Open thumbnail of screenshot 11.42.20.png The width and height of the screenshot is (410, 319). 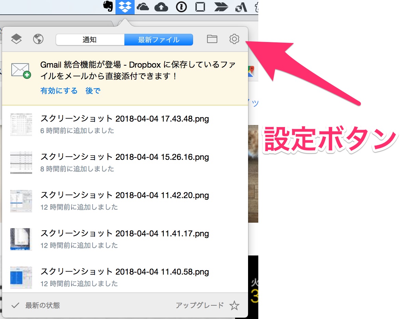[21, 201]
